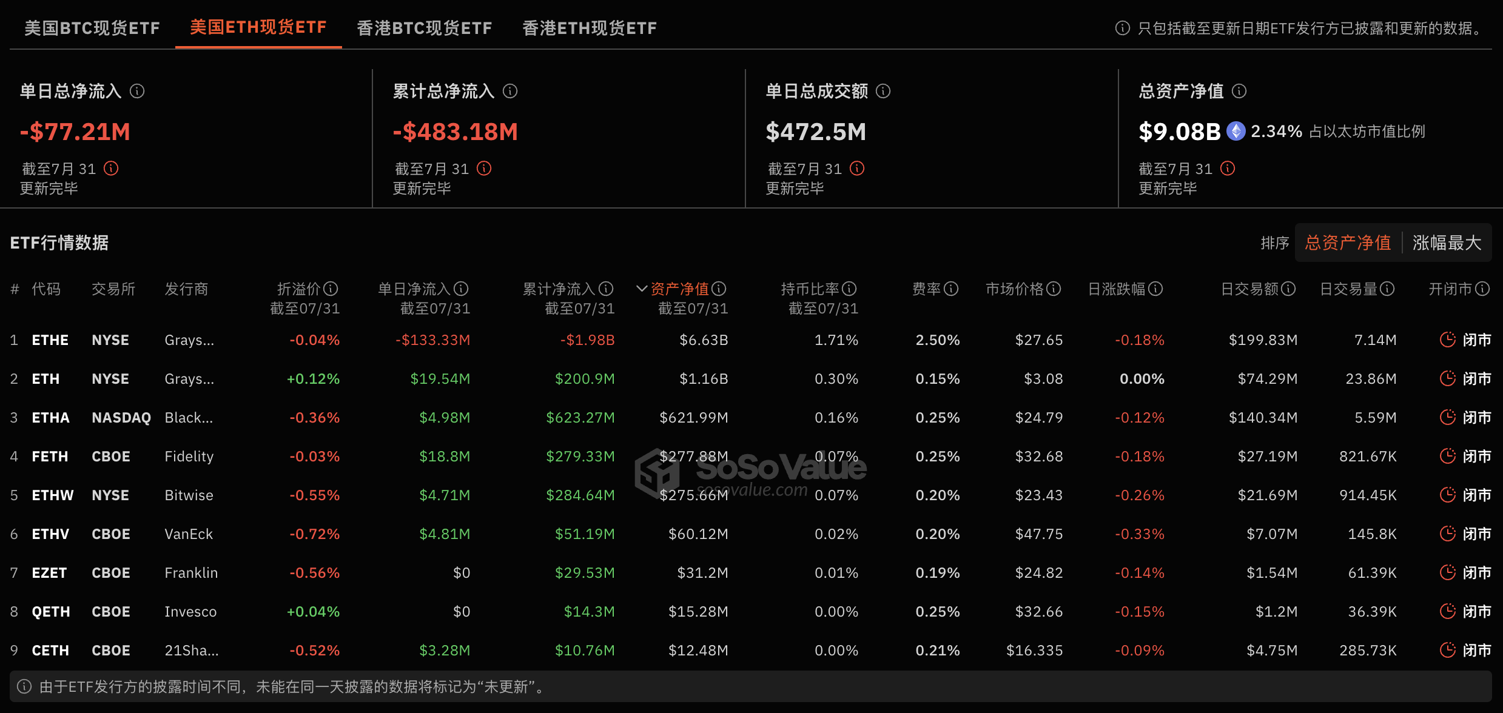This screenshot has width=1503, height=713.
Task: Click the clock icon showing 闭市 for ETHE
Action: point(1448,340)
